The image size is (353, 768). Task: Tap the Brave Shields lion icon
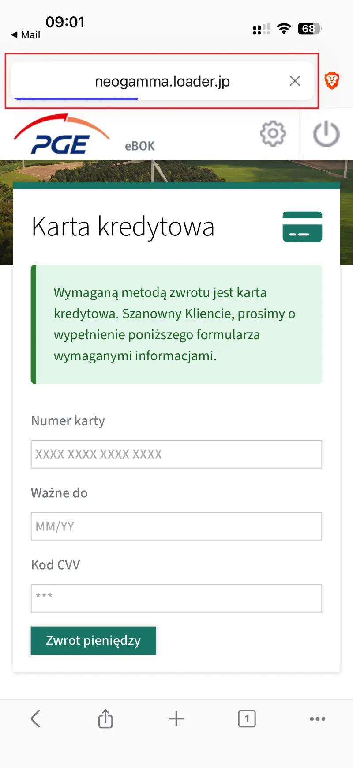click(x=332, y=81)
